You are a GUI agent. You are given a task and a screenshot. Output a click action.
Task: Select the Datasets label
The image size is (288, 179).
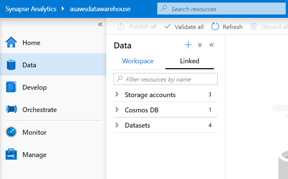(x=137, y=125)
